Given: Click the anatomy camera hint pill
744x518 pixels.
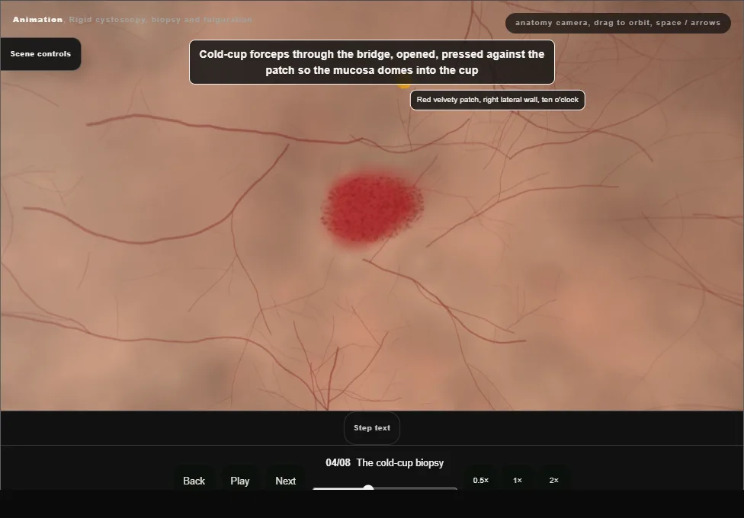Looking at the screenshot, I should [x=617, y=23].
